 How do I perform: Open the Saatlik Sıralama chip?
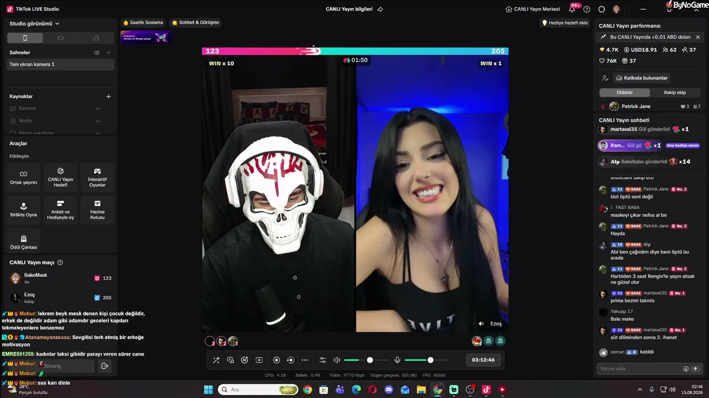[x=143, y=23]
